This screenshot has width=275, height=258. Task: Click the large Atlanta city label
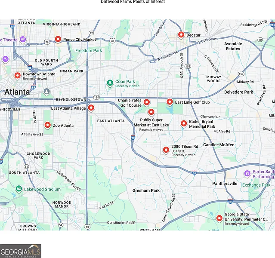(x=17, y=92)
